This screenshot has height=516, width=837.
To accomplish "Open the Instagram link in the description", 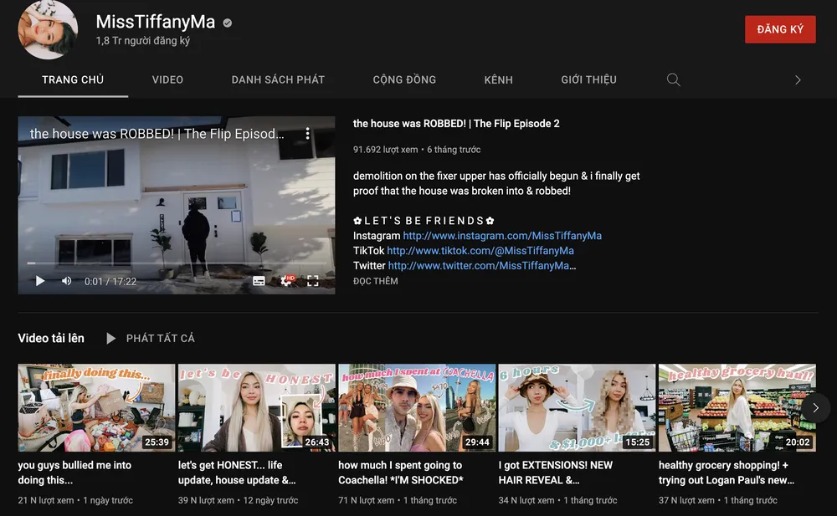I will pos(502,235).
